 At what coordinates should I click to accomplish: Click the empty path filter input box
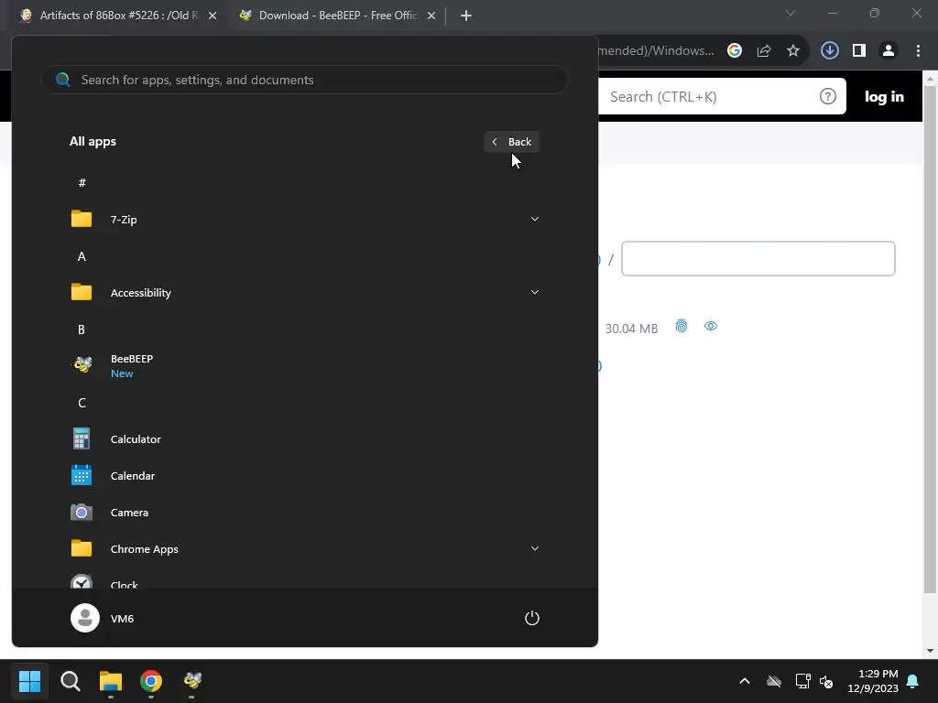pos(758,258)
